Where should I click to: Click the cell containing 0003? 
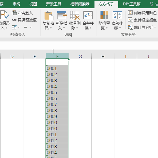57,80
